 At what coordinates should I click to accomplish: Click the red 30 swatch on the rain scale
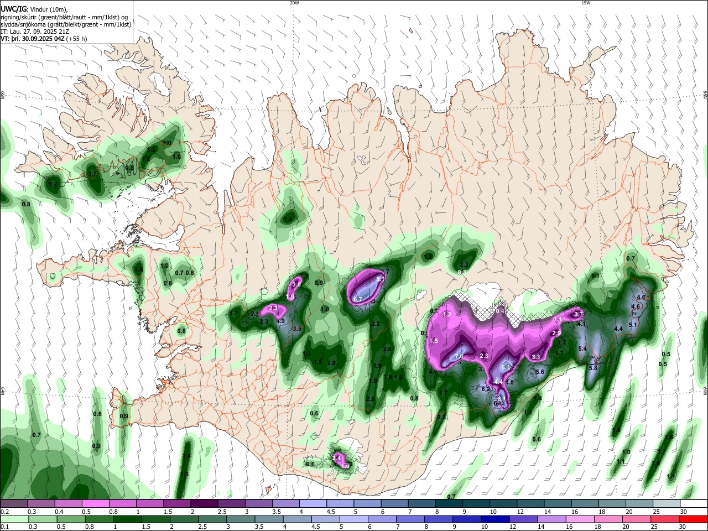pyautogui.click(x=693, y=519)
